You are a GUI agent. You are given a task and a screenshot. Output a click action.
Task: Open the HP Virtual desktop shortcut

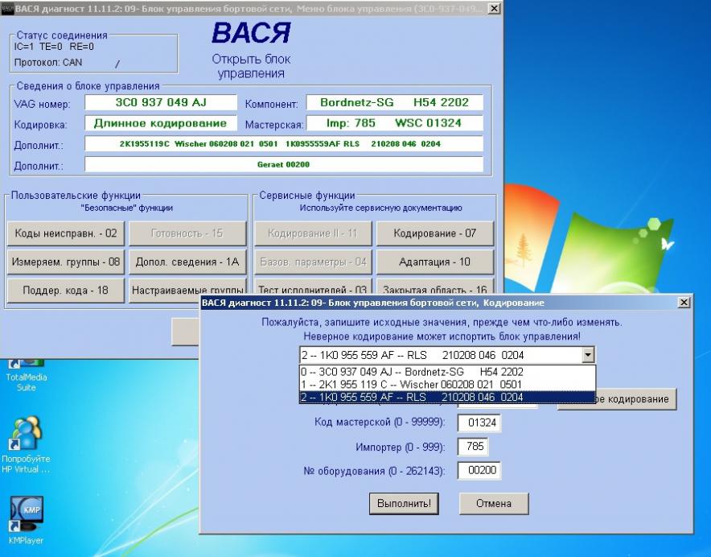pyautogui.click(x=26, y=446)
